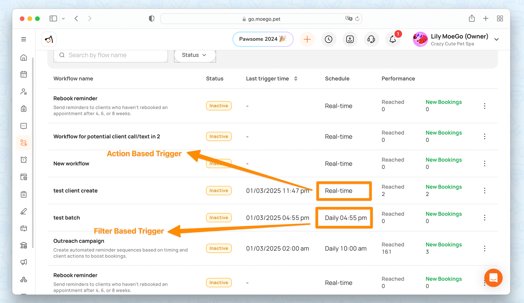Image resolution: width=524 pixels, height=303 pixels.
Task: Click the orange plus create button
Action: click(x=307, y=39)
